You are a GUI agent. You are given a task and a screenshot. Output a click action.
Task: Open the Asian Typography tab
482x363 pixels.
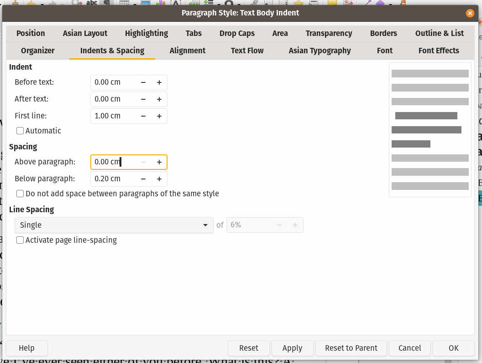pos(320,51)
